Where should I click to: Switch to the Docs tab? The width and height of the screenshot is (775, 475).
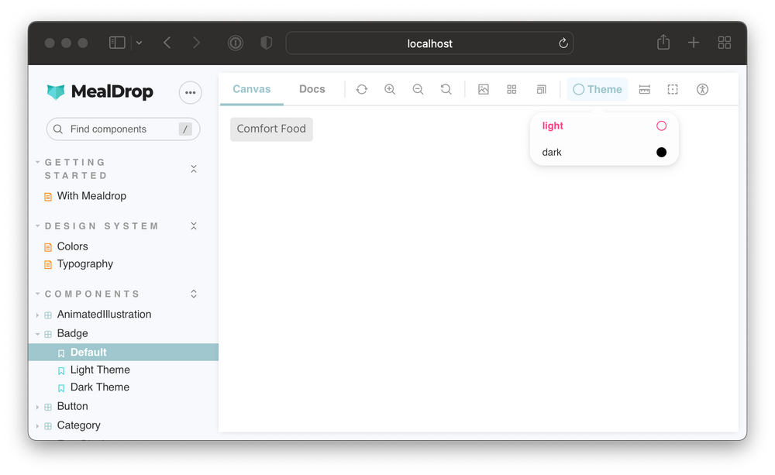point(312,89)
